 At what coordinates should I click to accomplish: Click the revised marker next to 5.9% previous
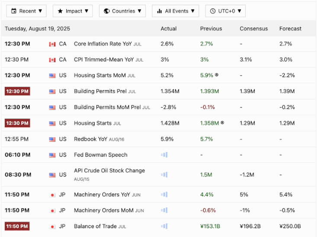click(x=217, y=75)
